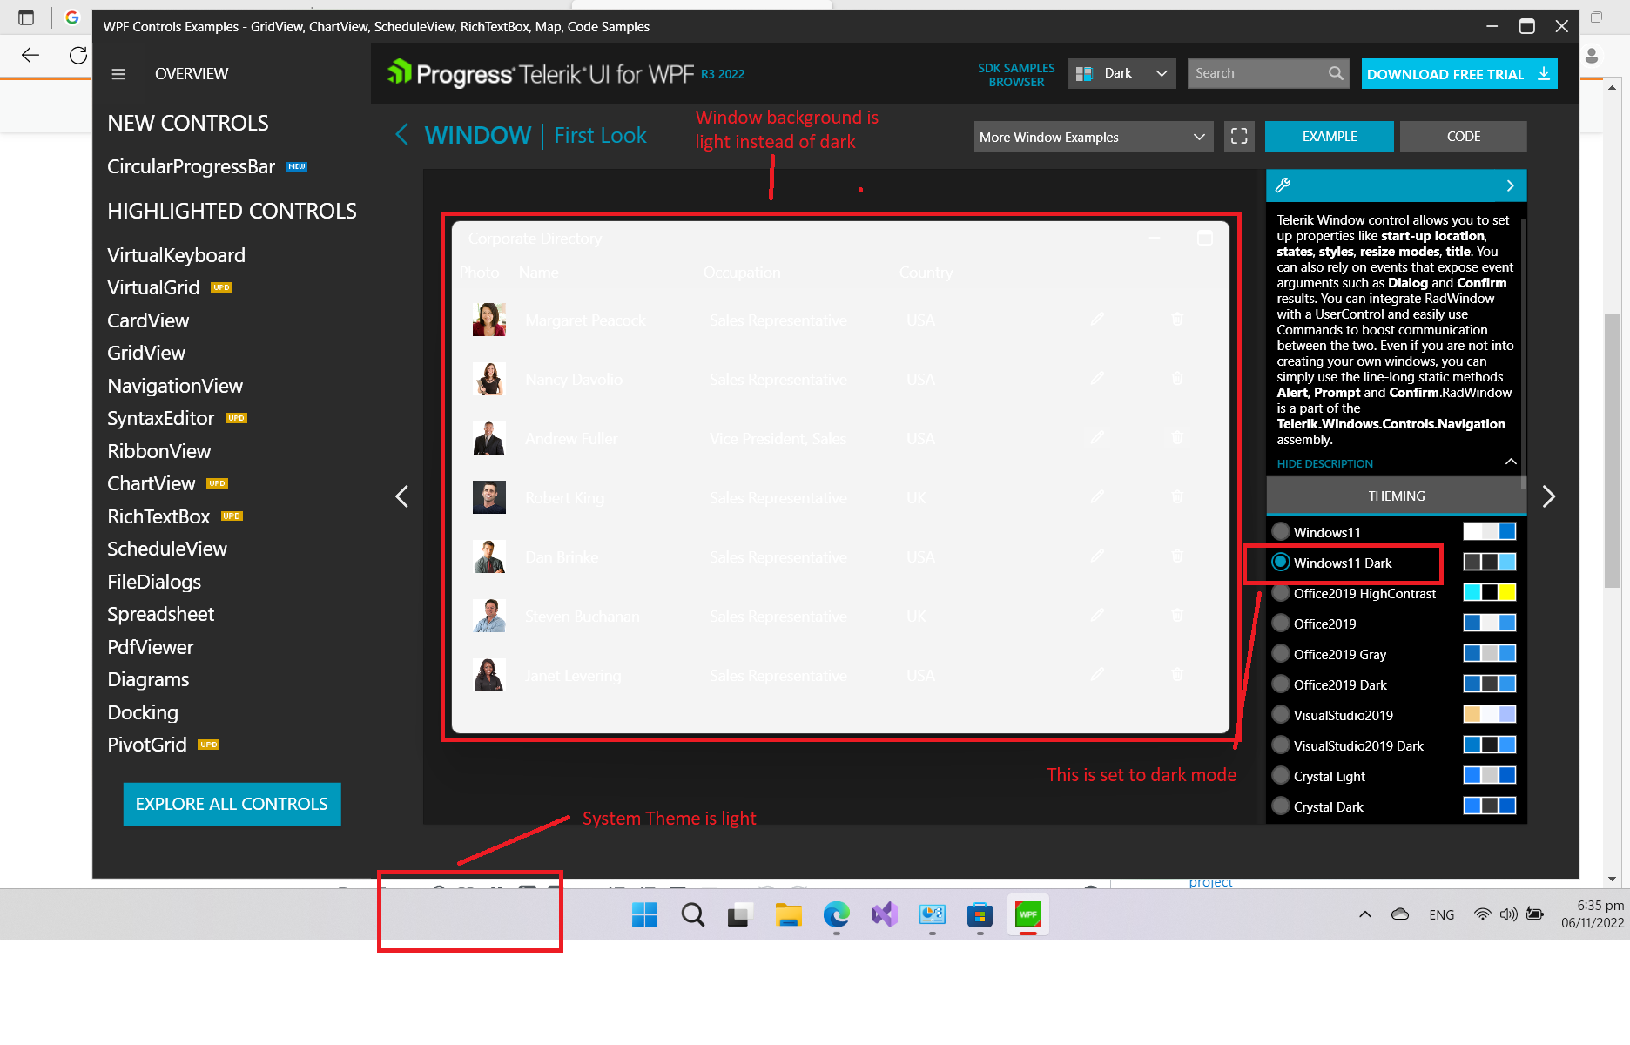
Task: Click the fullscreen toggle icon
Action: (x=1238, y=136)
